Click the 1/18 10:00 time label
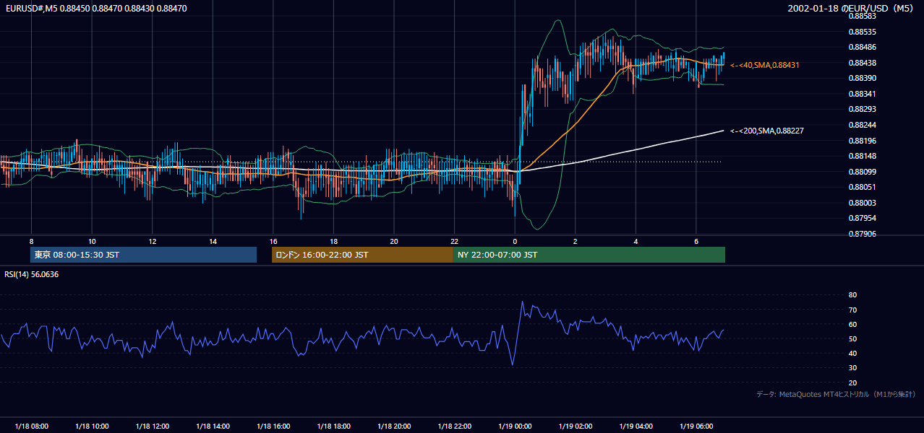Image resolution: width=924 pixels, height=433 pixels. click(92, 427)
